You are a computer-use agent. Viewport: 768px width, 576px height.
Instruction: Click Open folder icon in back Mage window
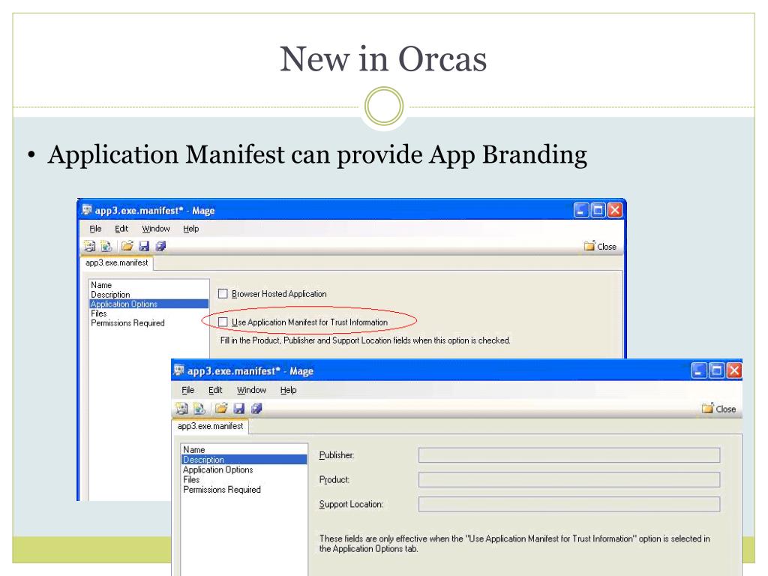coord(127,246)
